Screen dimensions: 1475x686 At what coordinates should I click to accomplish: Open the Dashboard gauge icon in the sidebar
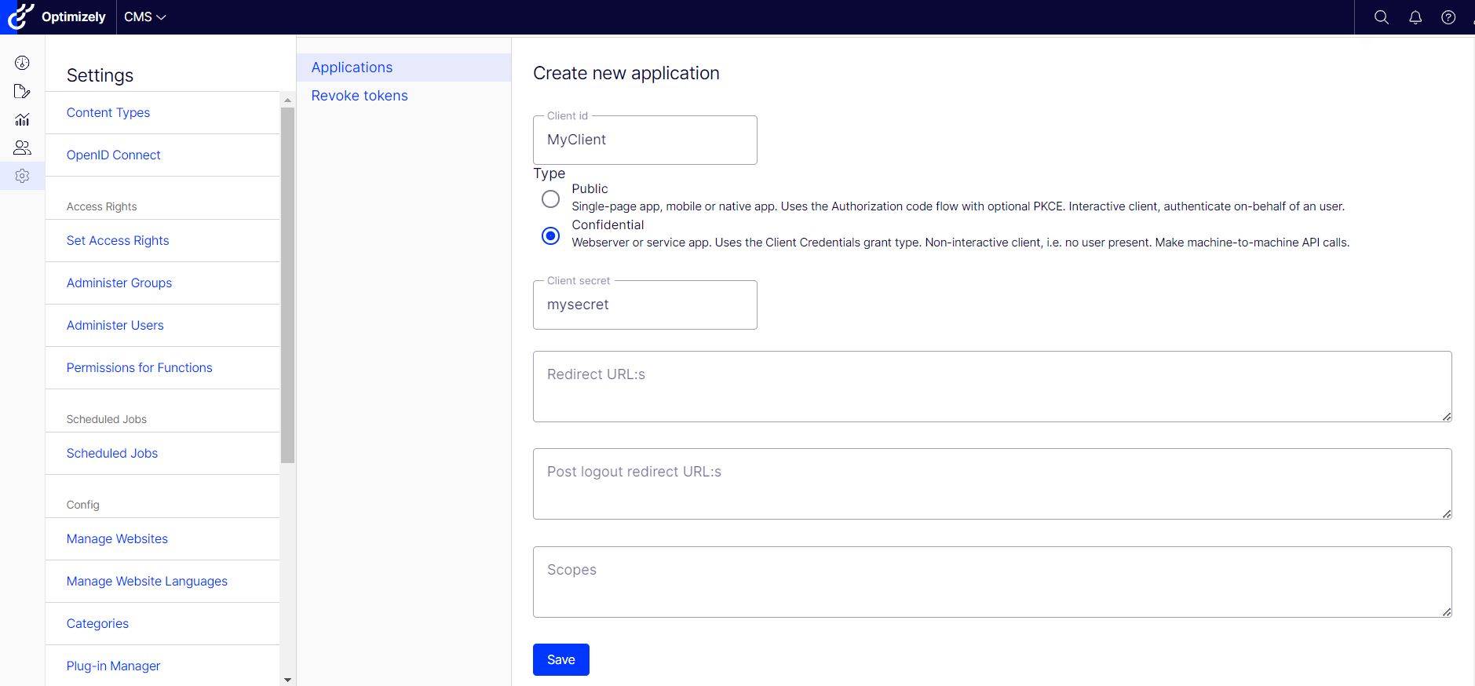pyautogui.click(x=22, y=63)
